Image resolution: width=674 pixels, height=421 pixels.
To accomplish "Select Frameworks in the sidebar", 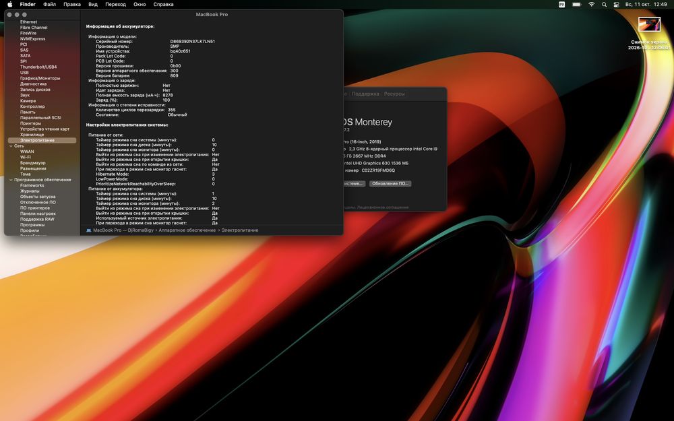I will click(32, 186).
